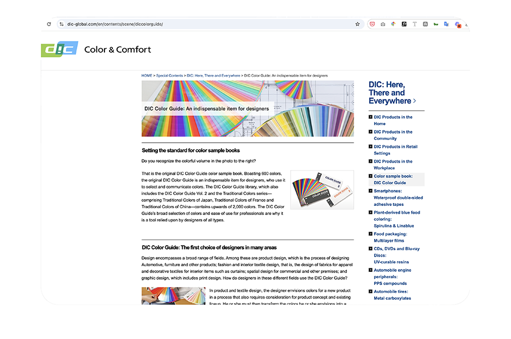The width and height of the screenshot is (511, 339).
Task: Expand 'DIC: Here, There and Everywhere' sidebar heading
Action: coord(392,93)
